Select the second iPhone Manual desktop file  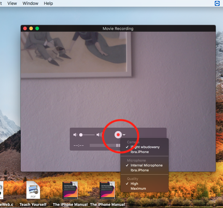(x=107, y=191)
